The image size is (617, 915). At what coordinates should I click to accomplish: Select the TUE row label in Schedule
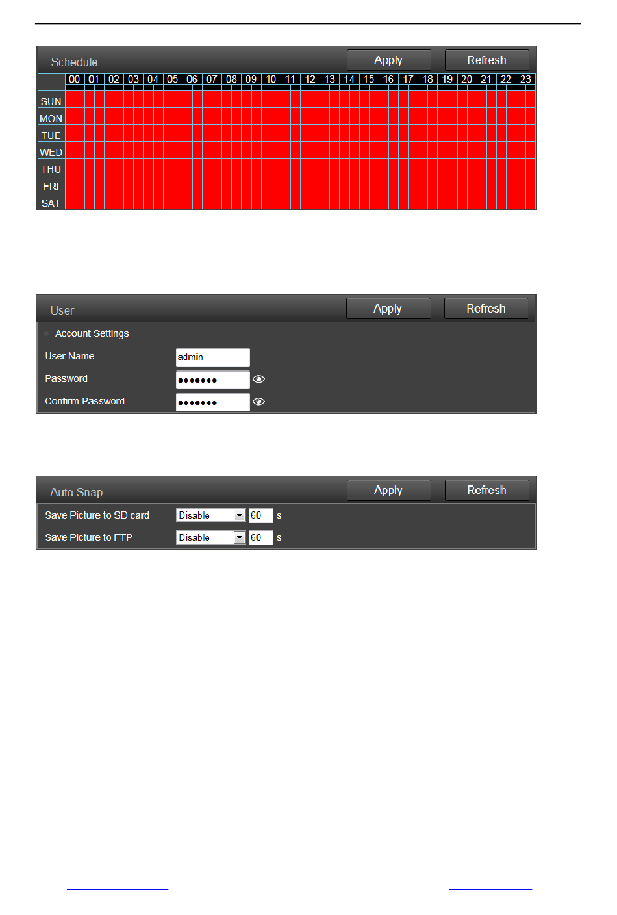pos(51,136)
